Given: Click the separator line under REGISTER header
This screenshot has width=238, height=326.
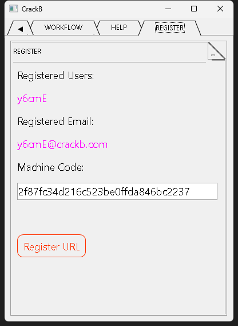Looking at the screenshot, I should [109, 62].
